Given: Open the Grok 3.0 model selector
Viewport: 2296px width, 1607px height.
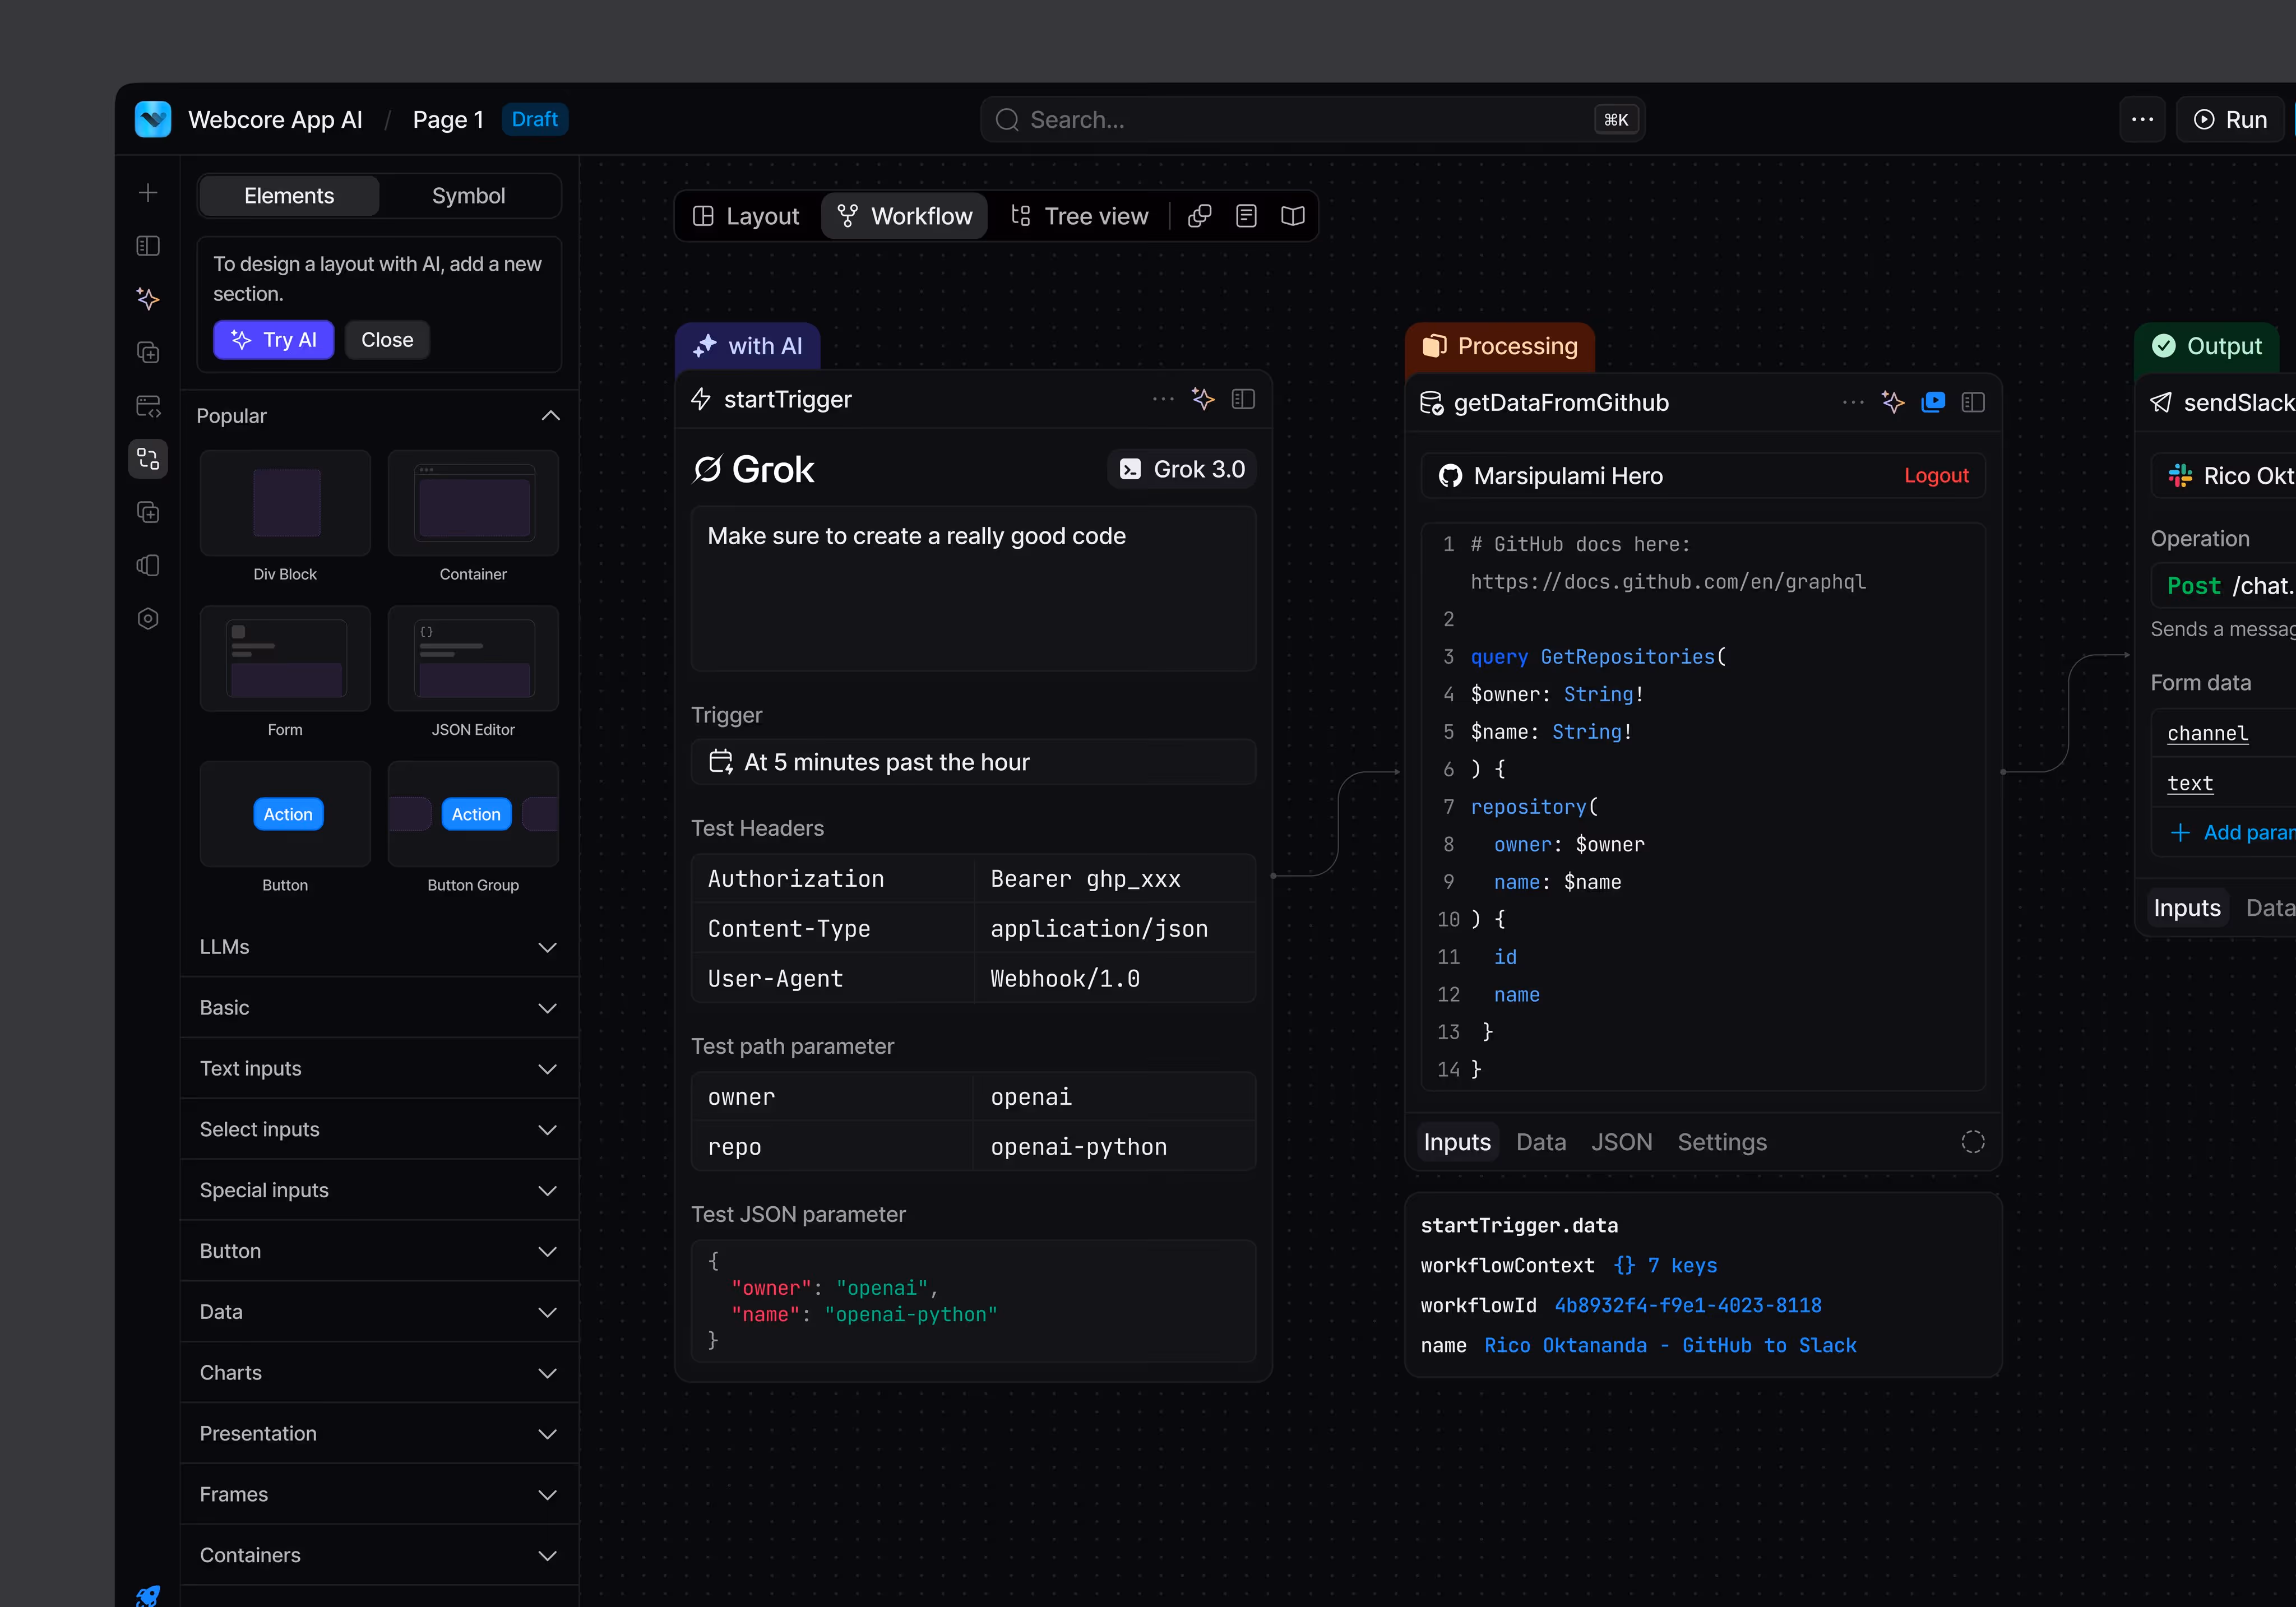Looking at the screenshot, I should click(1182, 469).
